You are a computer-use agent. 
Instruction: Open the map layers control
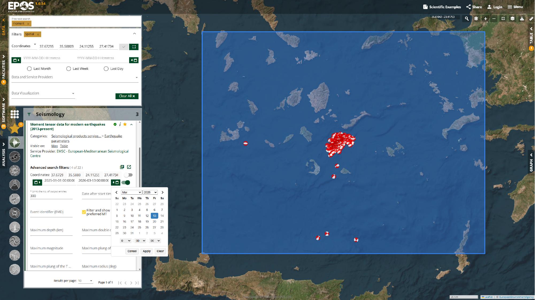click(x=512, y=19)
